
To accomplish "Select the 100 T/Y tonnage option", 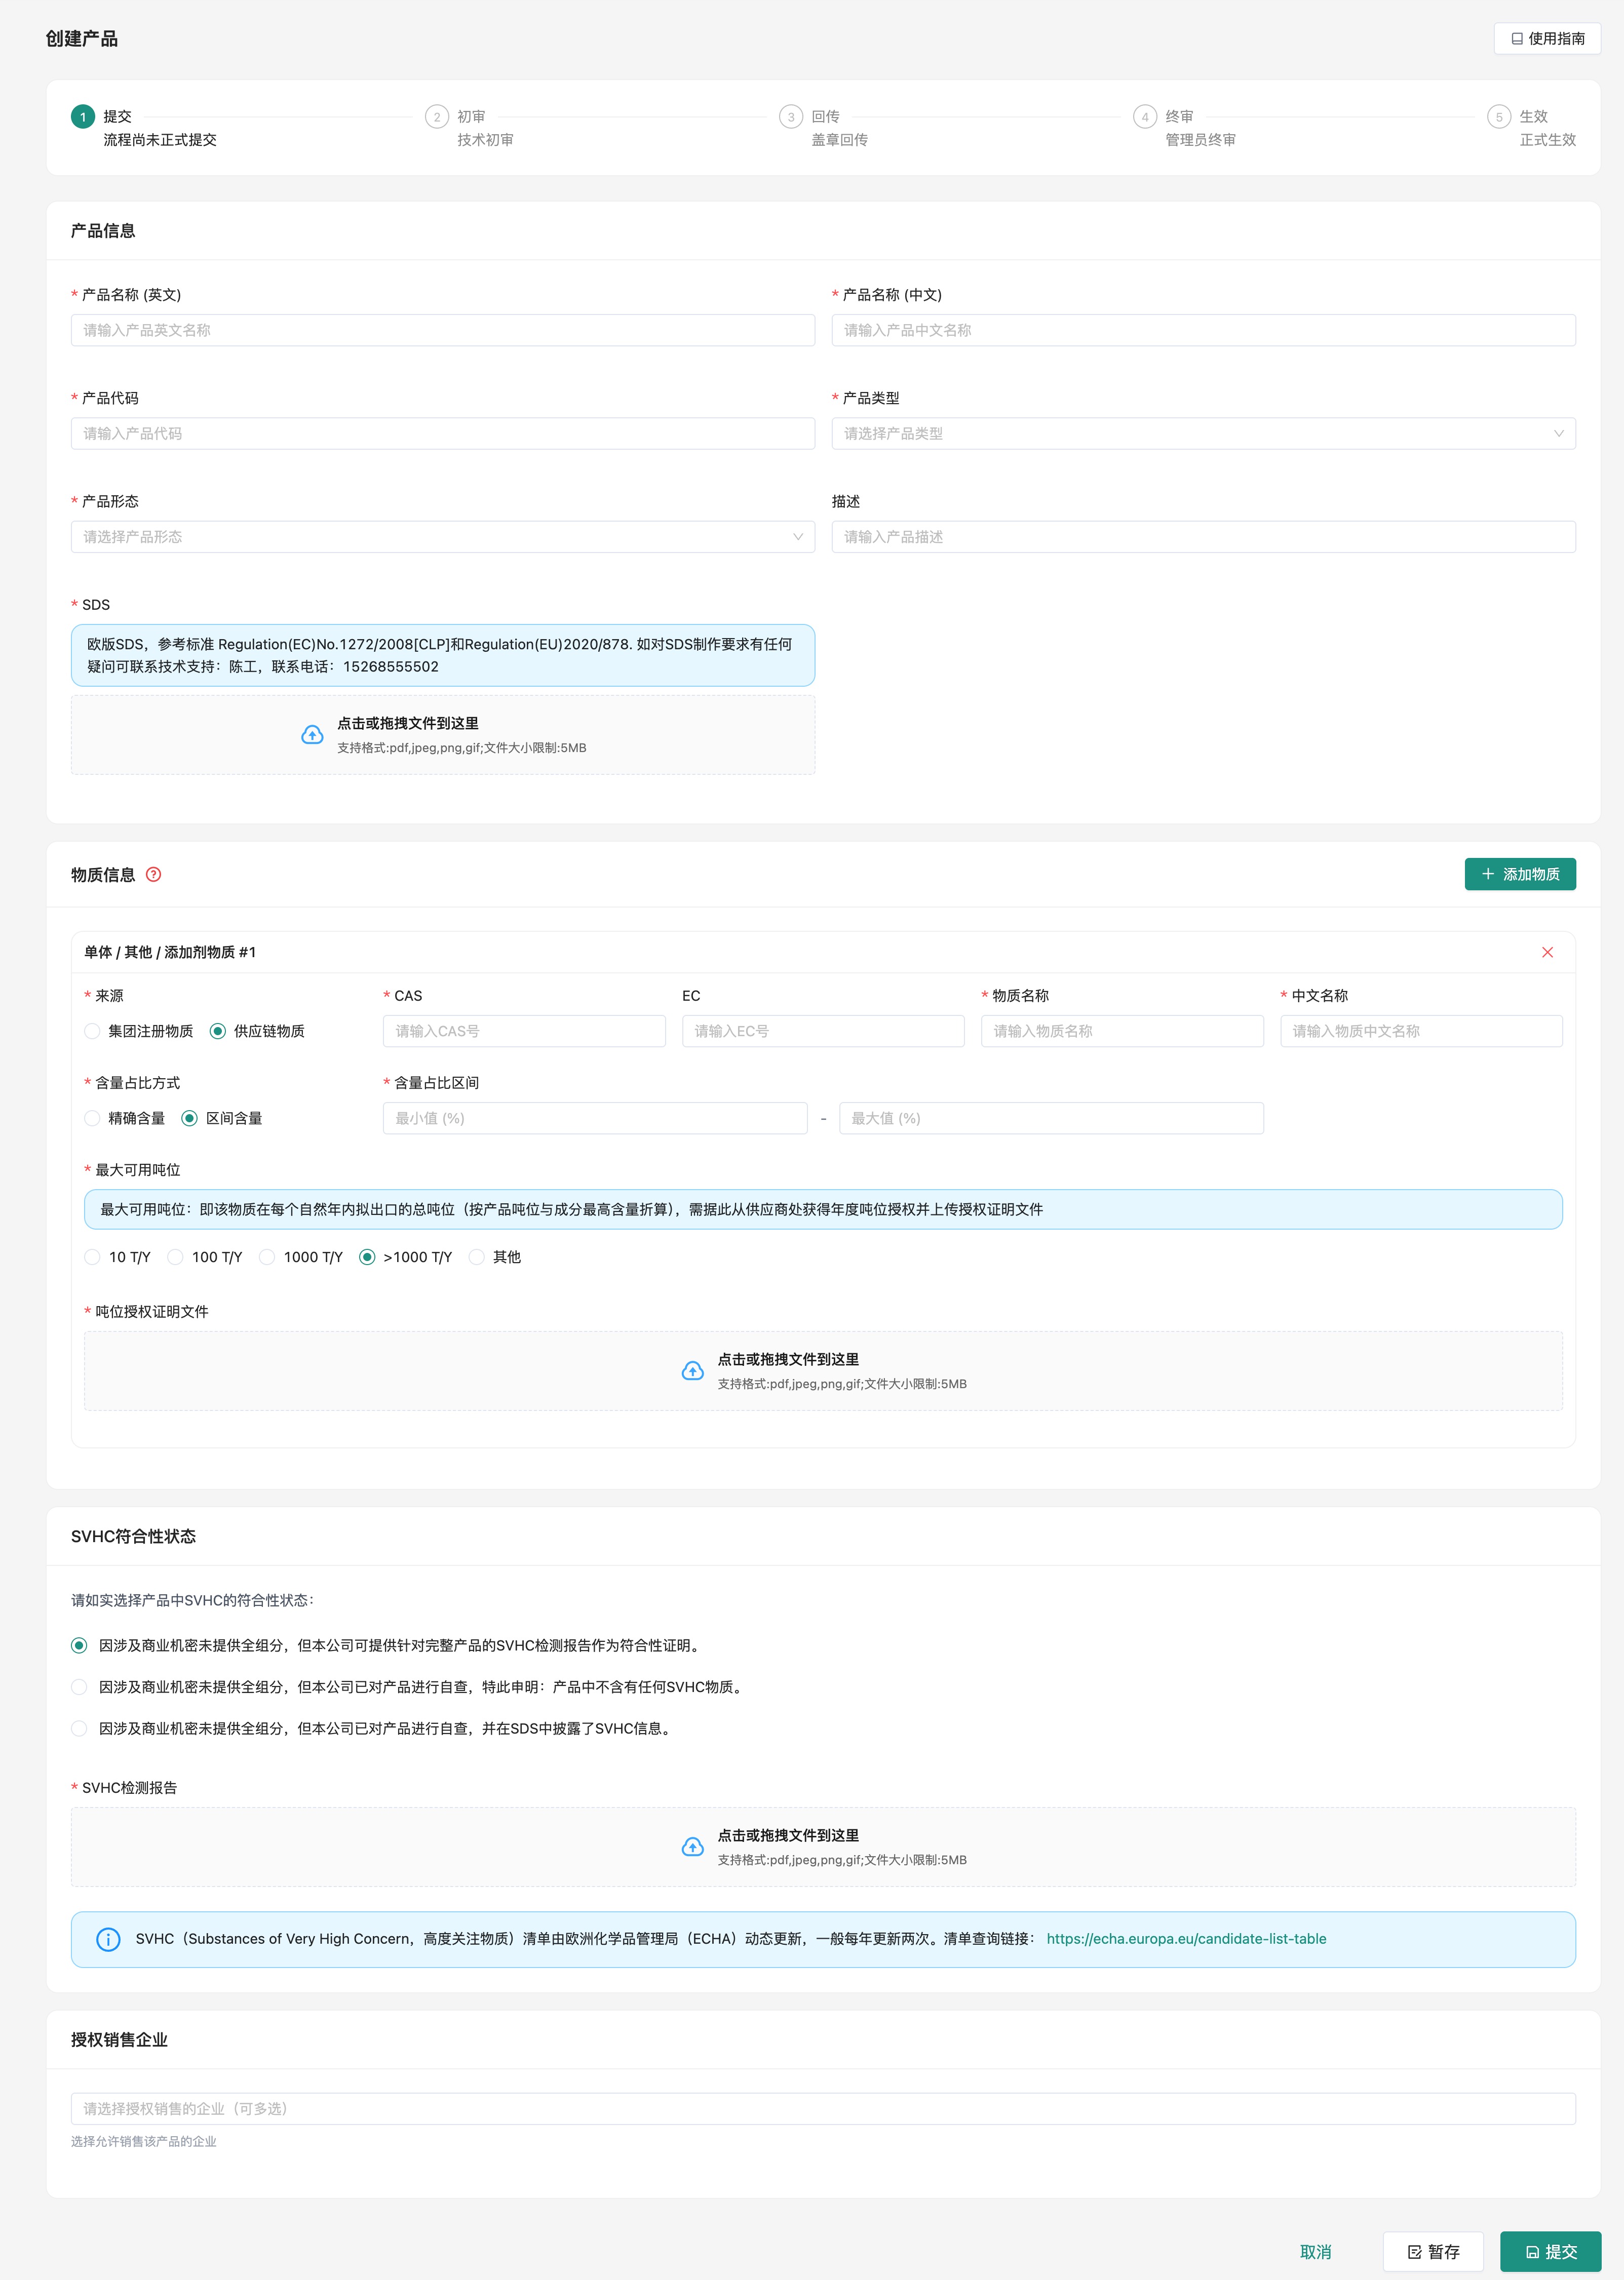I will pyautogui.click(x=176, y=1257).
